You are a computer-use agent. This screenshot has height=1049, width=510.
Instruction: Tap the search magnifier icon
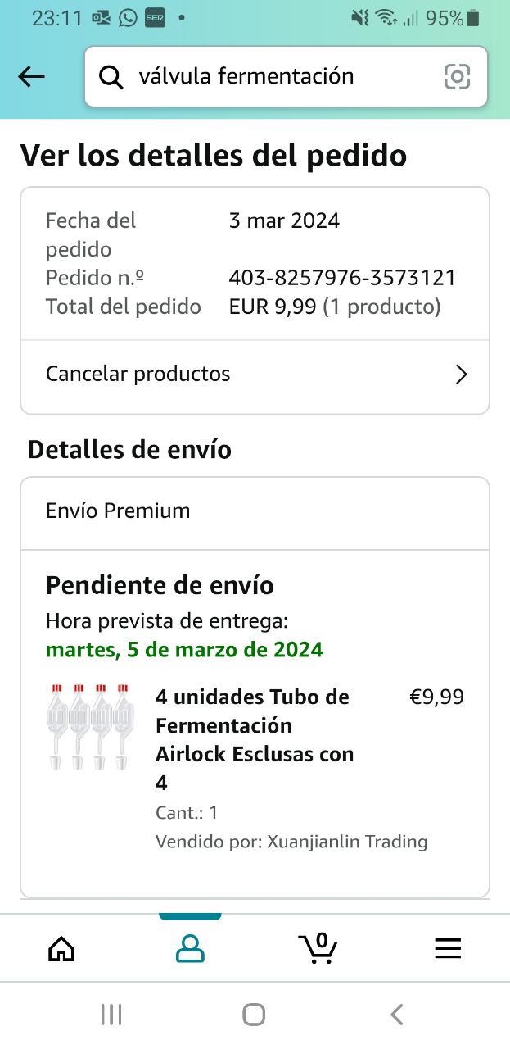[111, 77]
